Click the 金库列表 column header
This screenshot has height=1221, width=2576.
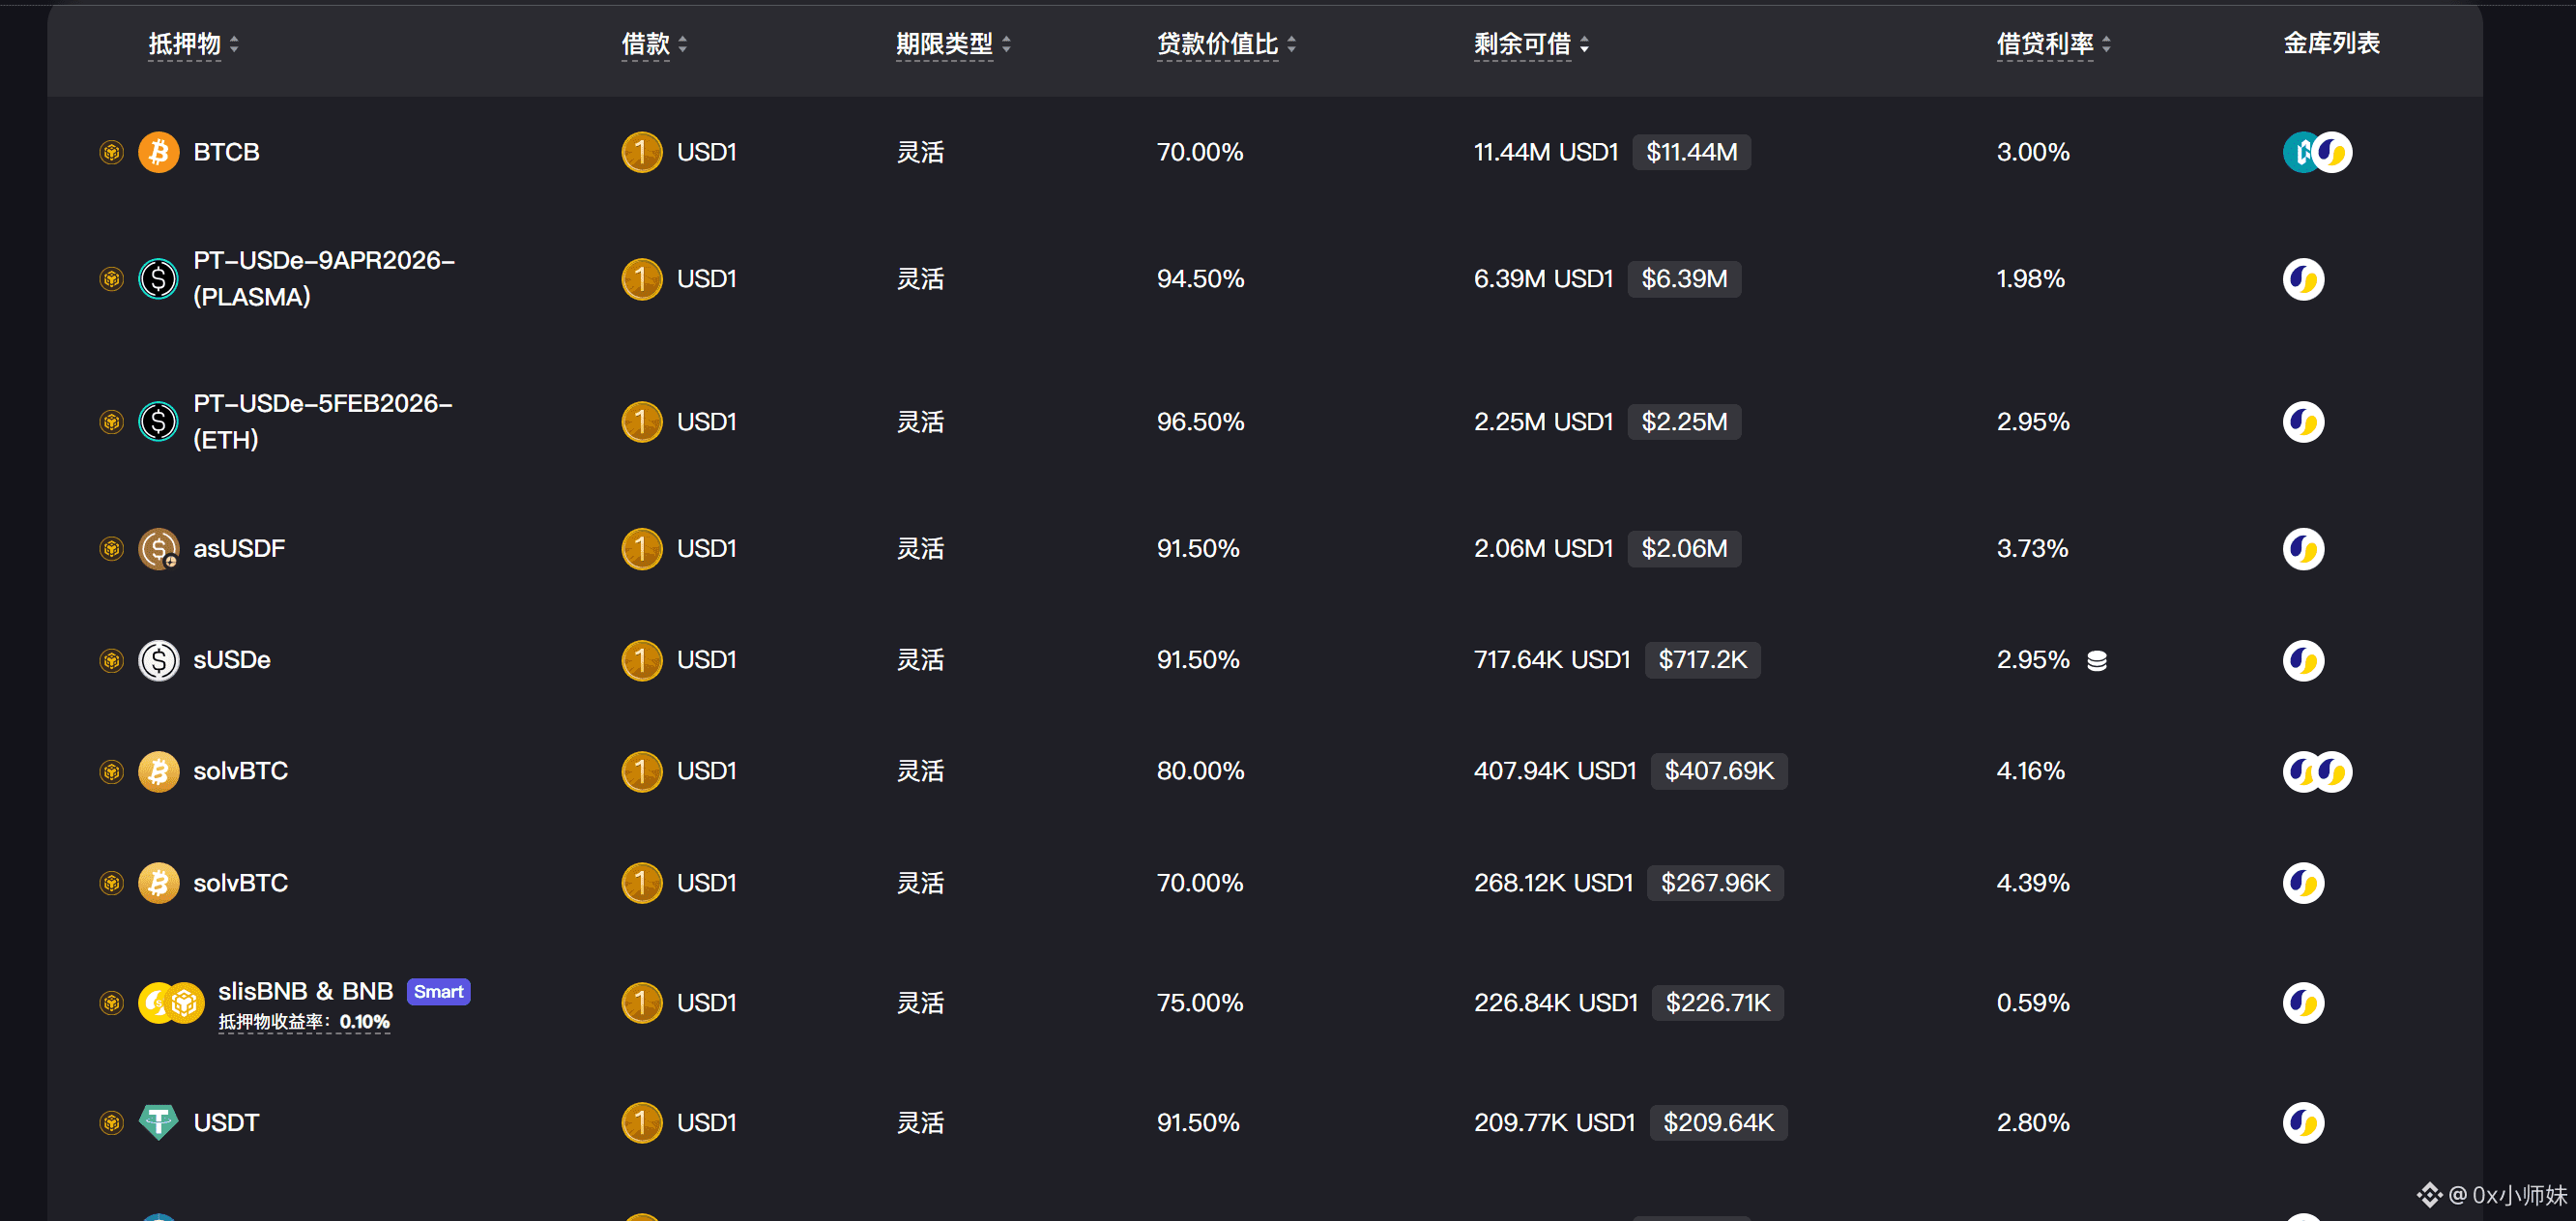coord(2330,43)
